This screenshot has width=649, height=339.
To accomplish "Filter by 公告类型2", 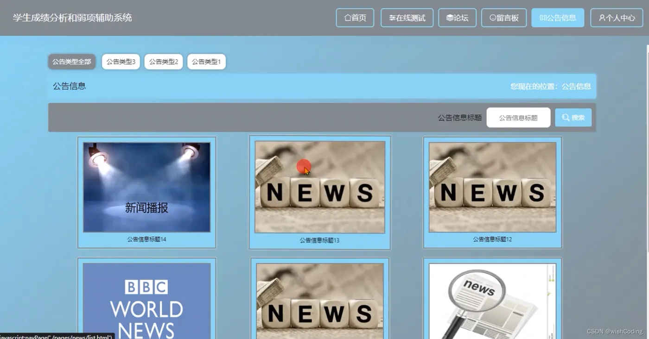I will point(164,62).
